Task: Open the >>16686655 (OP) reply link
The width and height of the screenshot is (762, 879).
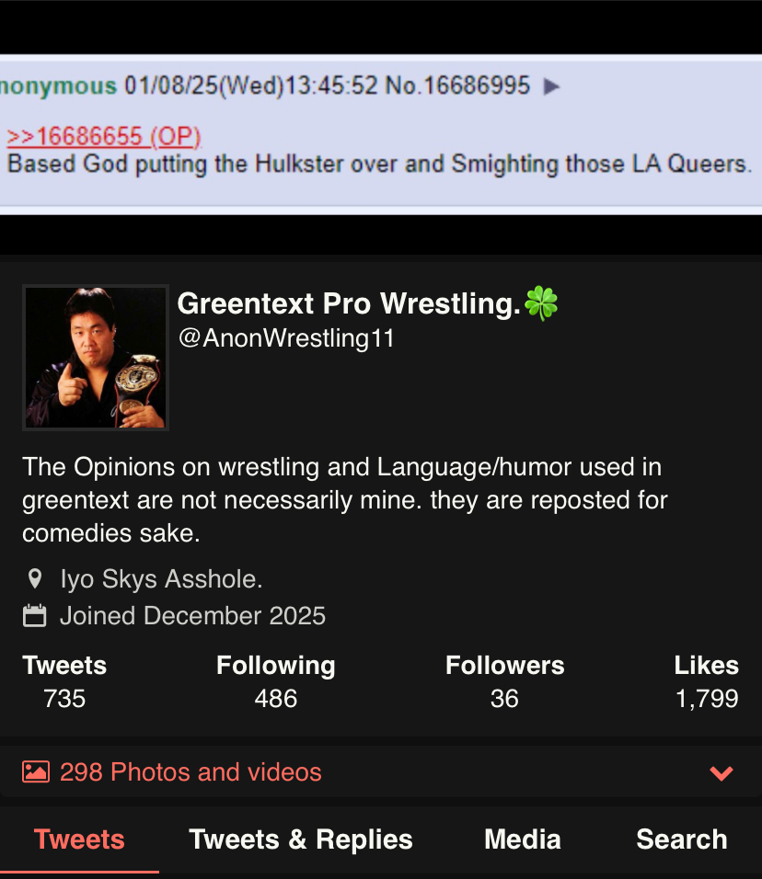Action: coord(104,136)
